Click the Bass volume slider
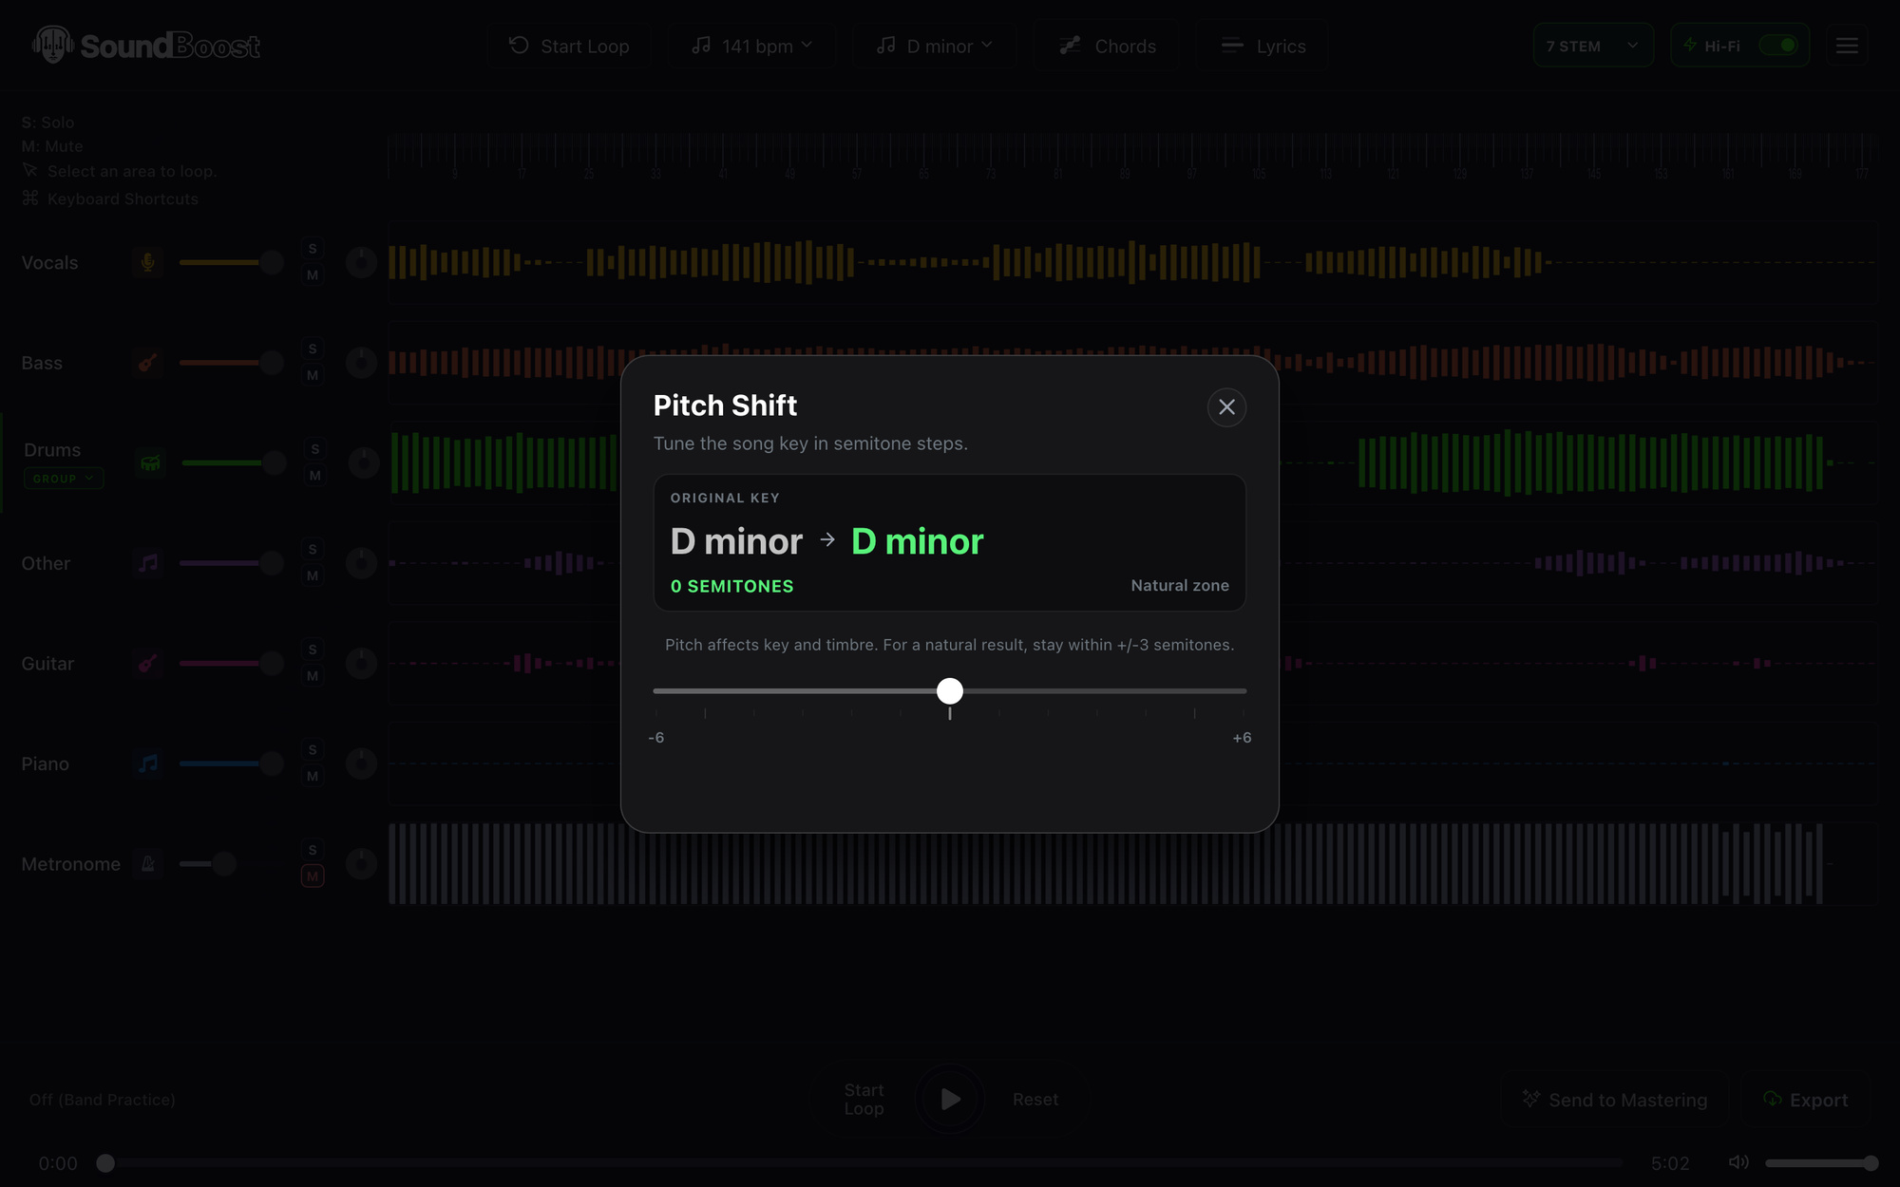This screenshot has height=1187, width=1900. coord(231,363)
